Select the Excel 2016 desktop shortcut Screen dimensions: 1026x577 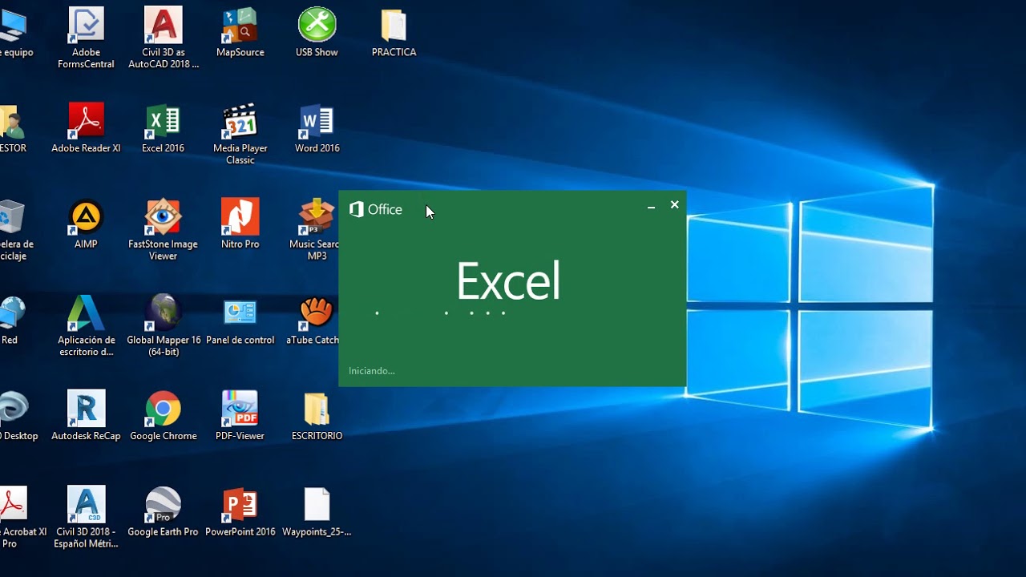163,128
